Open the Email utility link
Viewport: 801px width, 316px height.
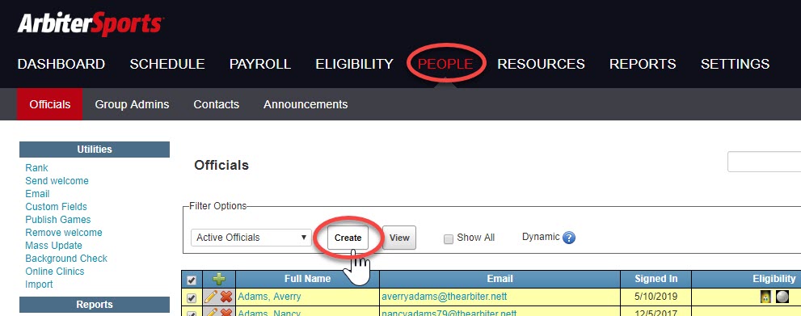coord(37,194)
